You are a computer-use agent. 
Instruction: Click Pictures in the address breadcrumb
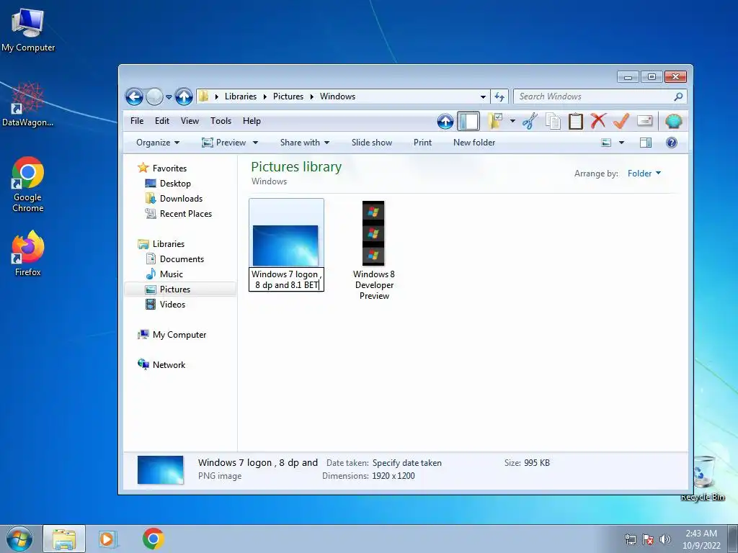tap(288, 96)
